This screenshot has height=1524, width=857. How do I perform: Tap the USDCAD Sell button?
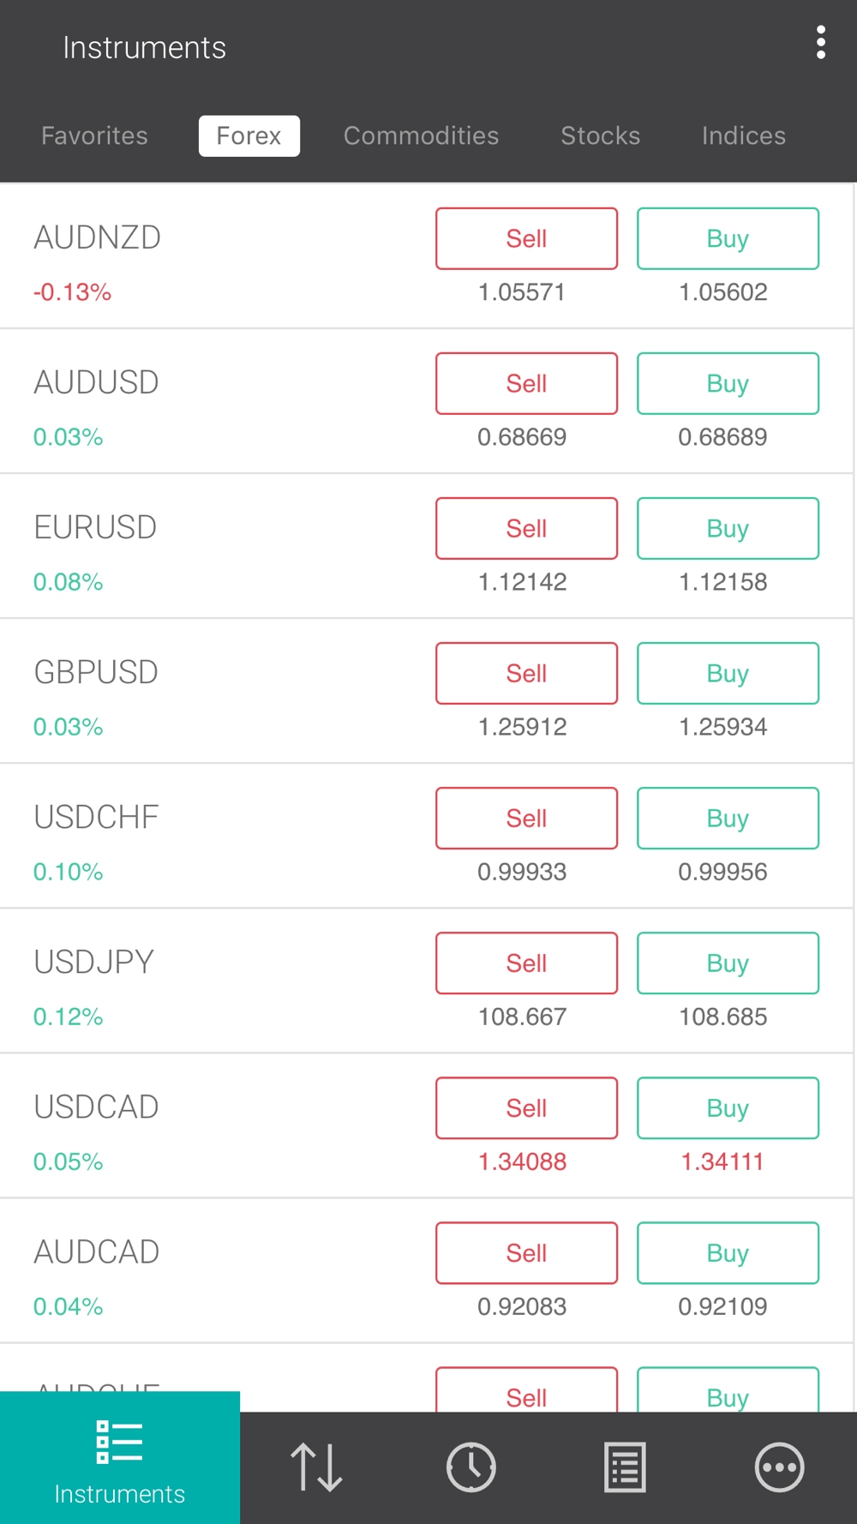click(x=526, y=1107)
